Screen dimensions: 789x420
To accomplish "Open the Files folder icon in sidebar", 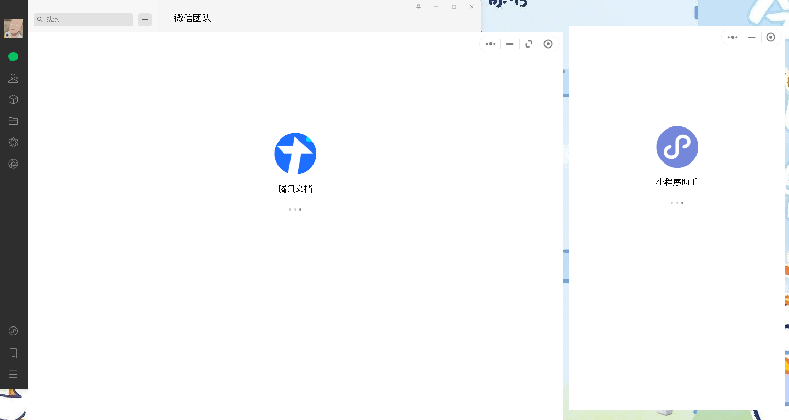I will (x=14, y=121).
